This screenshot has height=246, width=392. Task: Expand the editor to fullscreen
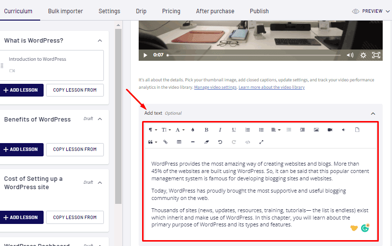261,142
